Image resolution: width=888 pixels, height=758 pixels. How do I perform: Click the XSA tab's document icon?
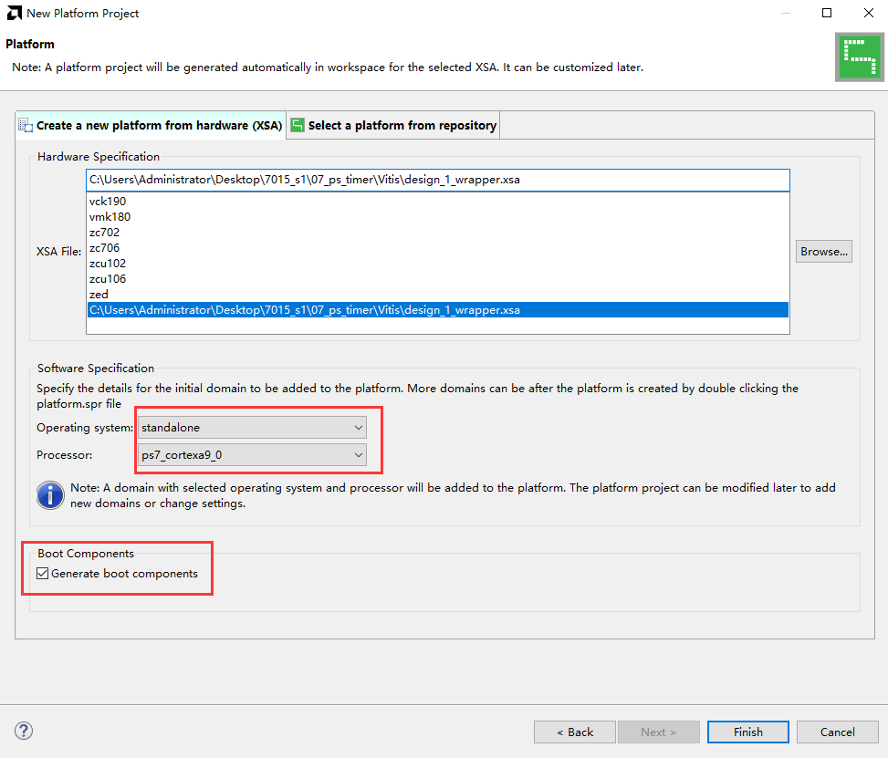tap(26, 125)
